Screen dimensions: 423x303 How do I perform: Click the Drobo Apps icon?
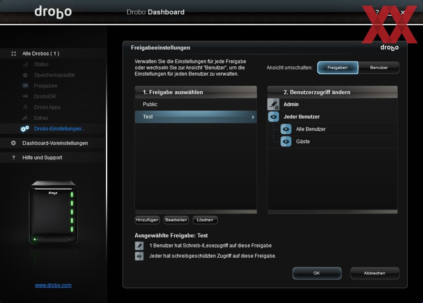click(25, 107)
